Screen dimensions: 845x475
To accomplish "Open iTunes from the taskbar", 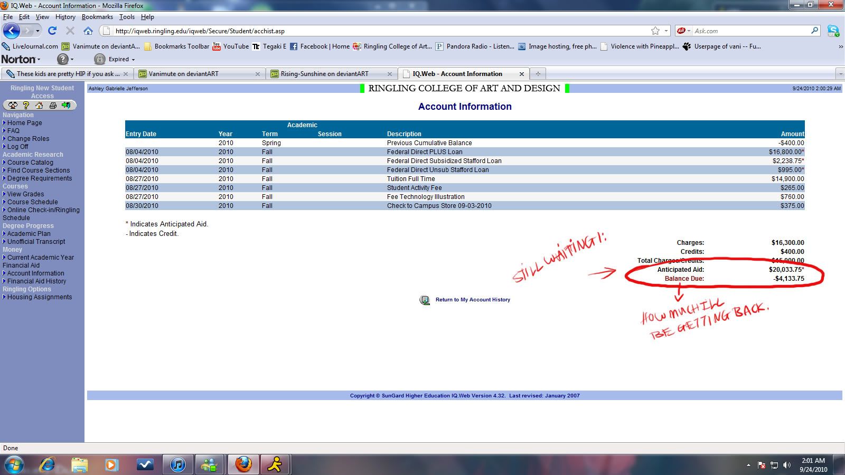I will click(x=177, y=464).
